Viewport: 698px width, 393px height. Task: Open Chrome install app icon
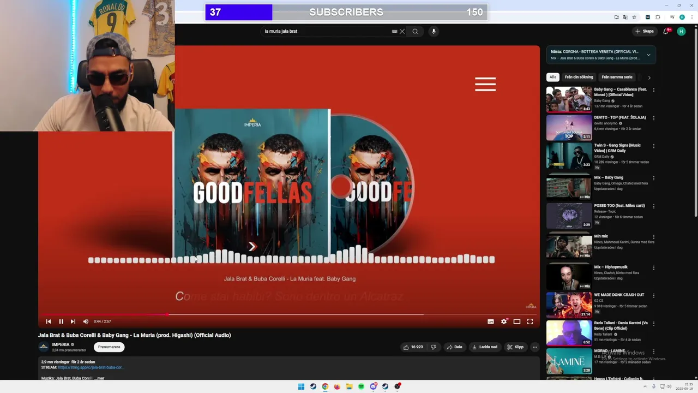[x=617, y=17]
